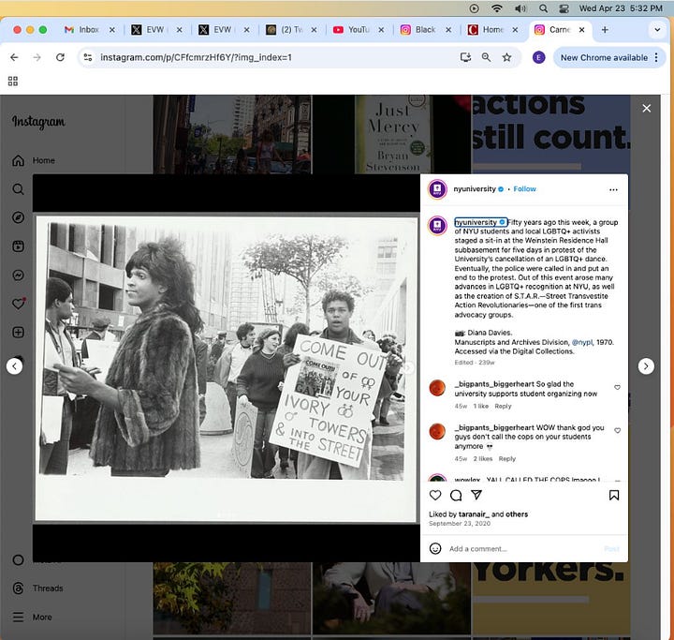Click the menu bar date and time
This screenshot has width=674, height=640.
621,8
